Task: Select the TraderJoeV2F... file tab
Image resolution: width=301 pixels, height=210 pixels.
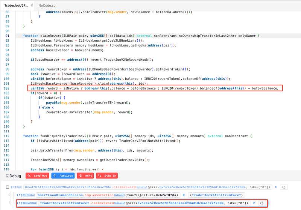Action: tap(14, 6)
